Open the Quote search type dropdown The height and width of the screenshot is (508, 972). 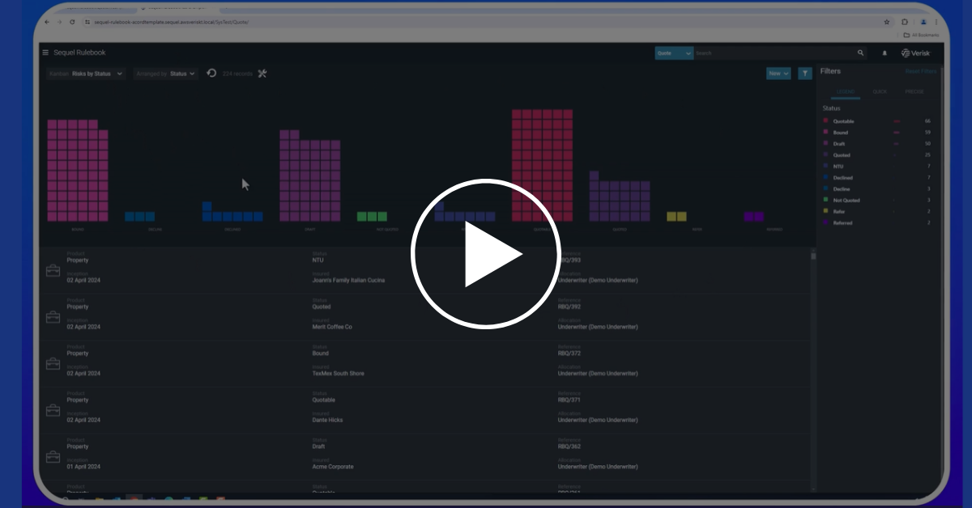click(x=674, y=53)
